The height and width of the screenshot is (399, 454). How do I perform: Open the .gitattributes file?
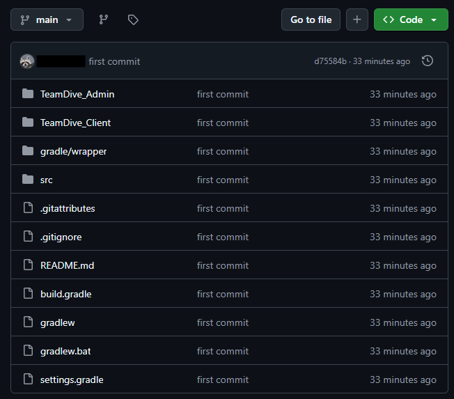[68, 208]
